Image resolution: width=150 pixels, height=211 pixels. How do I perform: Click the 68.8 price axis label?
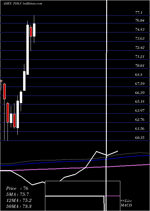[x=139, y=75]
